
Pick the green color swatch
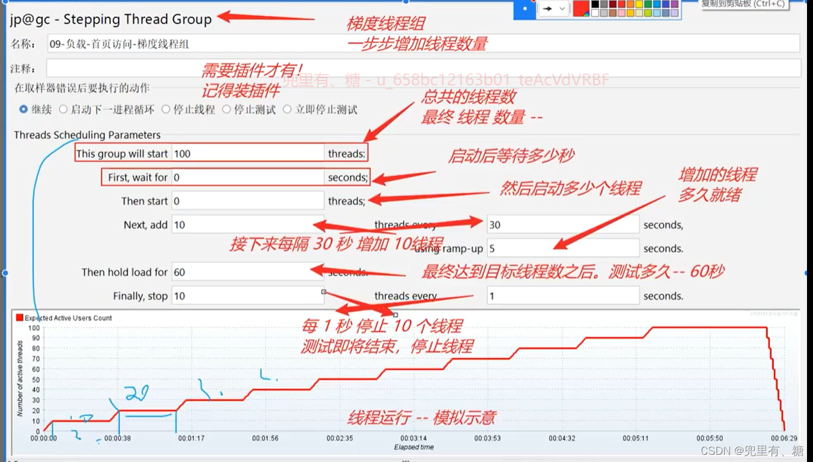pos(648,4)
